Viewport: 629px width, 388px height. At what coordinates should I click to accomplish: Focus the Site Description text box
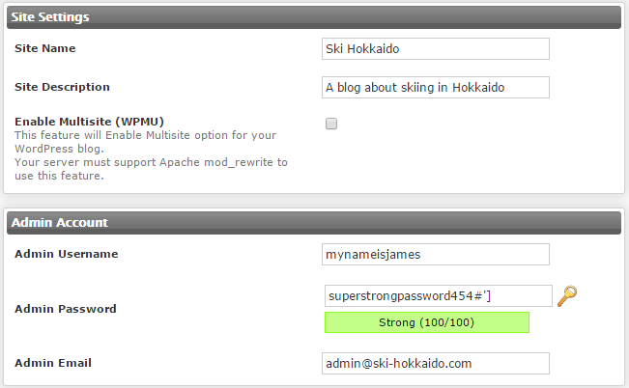pos(435,88)
